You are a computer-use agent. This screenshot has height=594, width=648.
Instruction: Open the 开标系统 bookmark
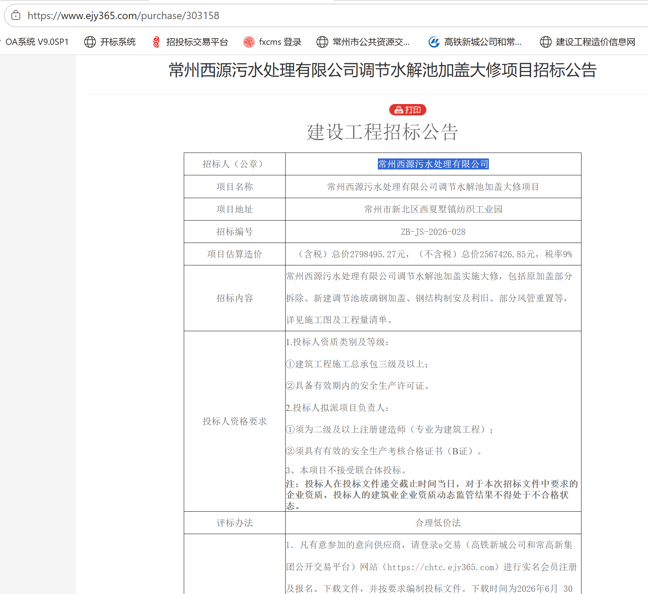[x=118, y=42]
